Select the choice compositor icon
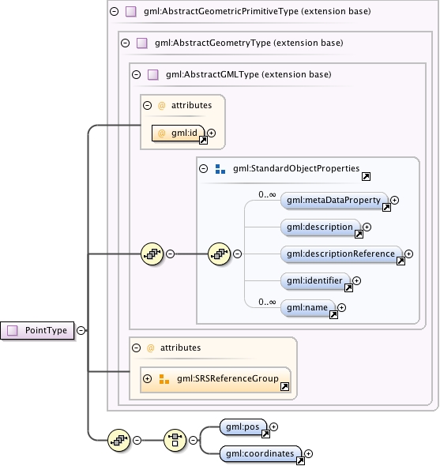The height and width of the screenshot is (466, 440). pos(175,440)
